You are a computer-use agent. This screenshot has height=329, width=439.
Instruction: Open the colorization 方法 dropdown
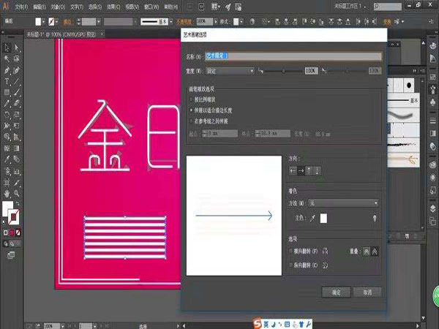[343, 203]
